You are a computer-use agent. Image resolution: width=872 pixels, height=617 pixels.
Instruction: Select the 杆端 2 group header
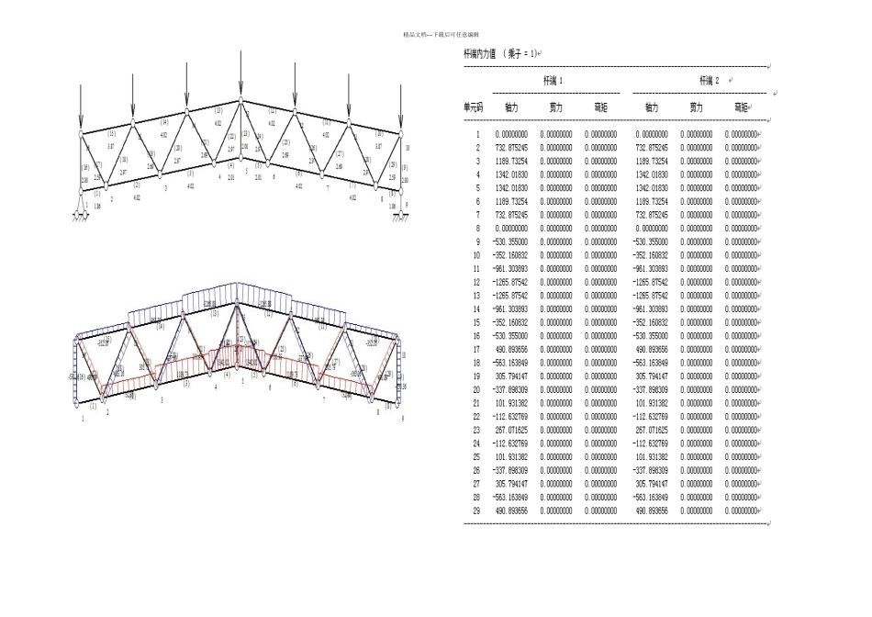coord(709,80)
